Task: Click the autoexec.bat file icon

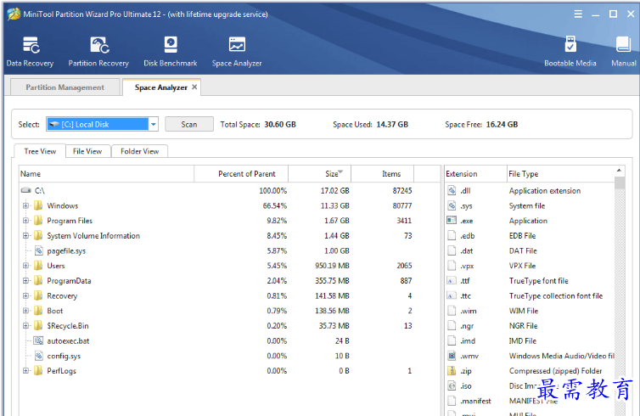Action: coord(39,340)
